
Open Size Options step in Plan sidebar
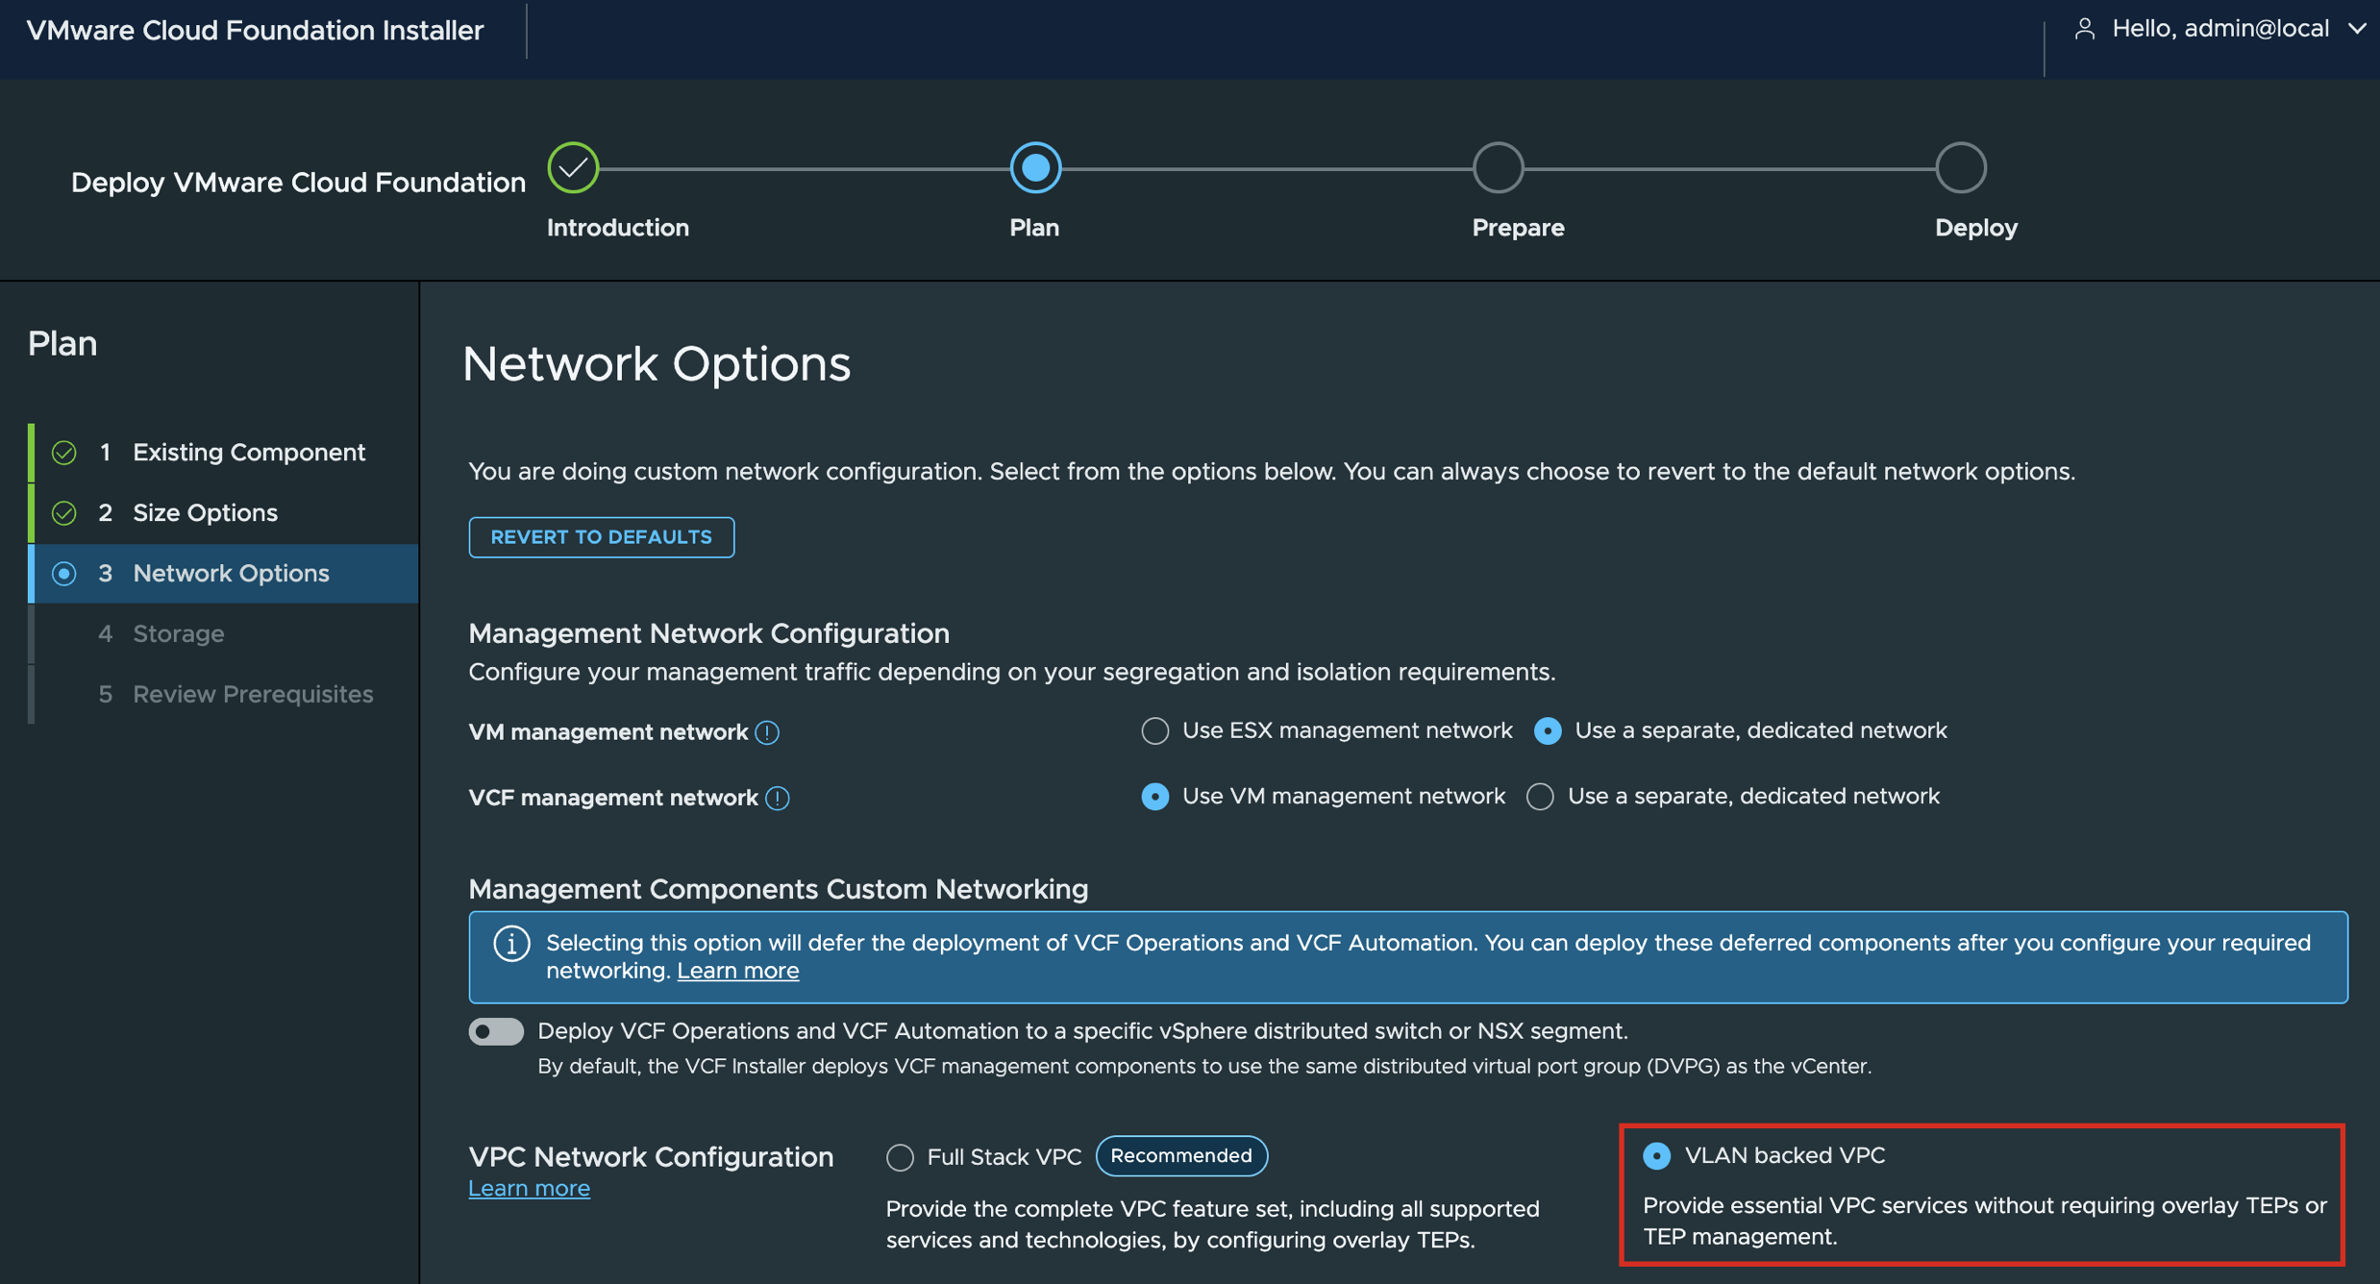point(223,513)
